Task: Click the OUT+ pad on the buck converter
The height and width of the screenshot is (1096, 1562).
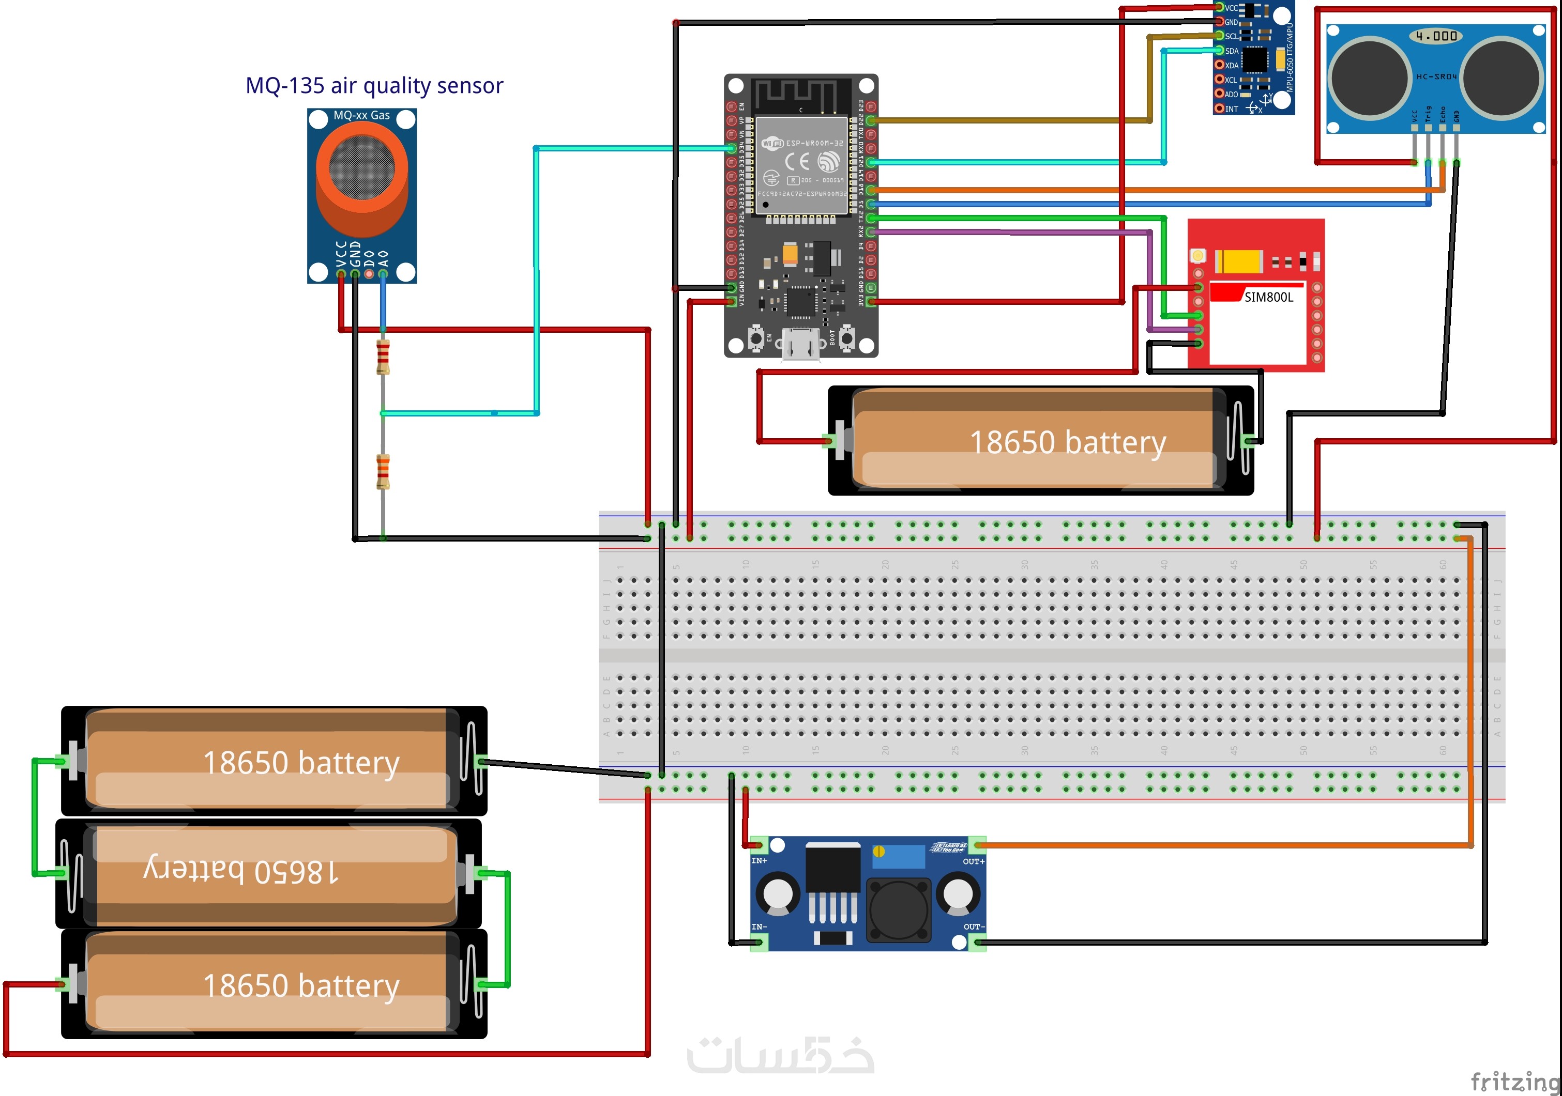Action: pos(977,846)
